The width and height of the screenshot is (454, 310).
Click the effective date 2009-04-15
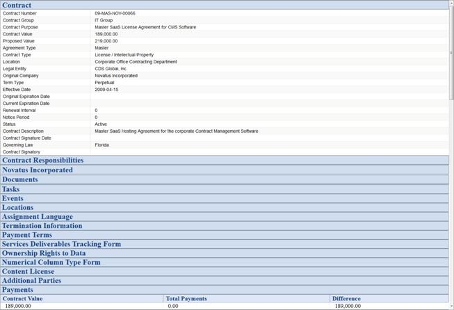click(106, 90)
